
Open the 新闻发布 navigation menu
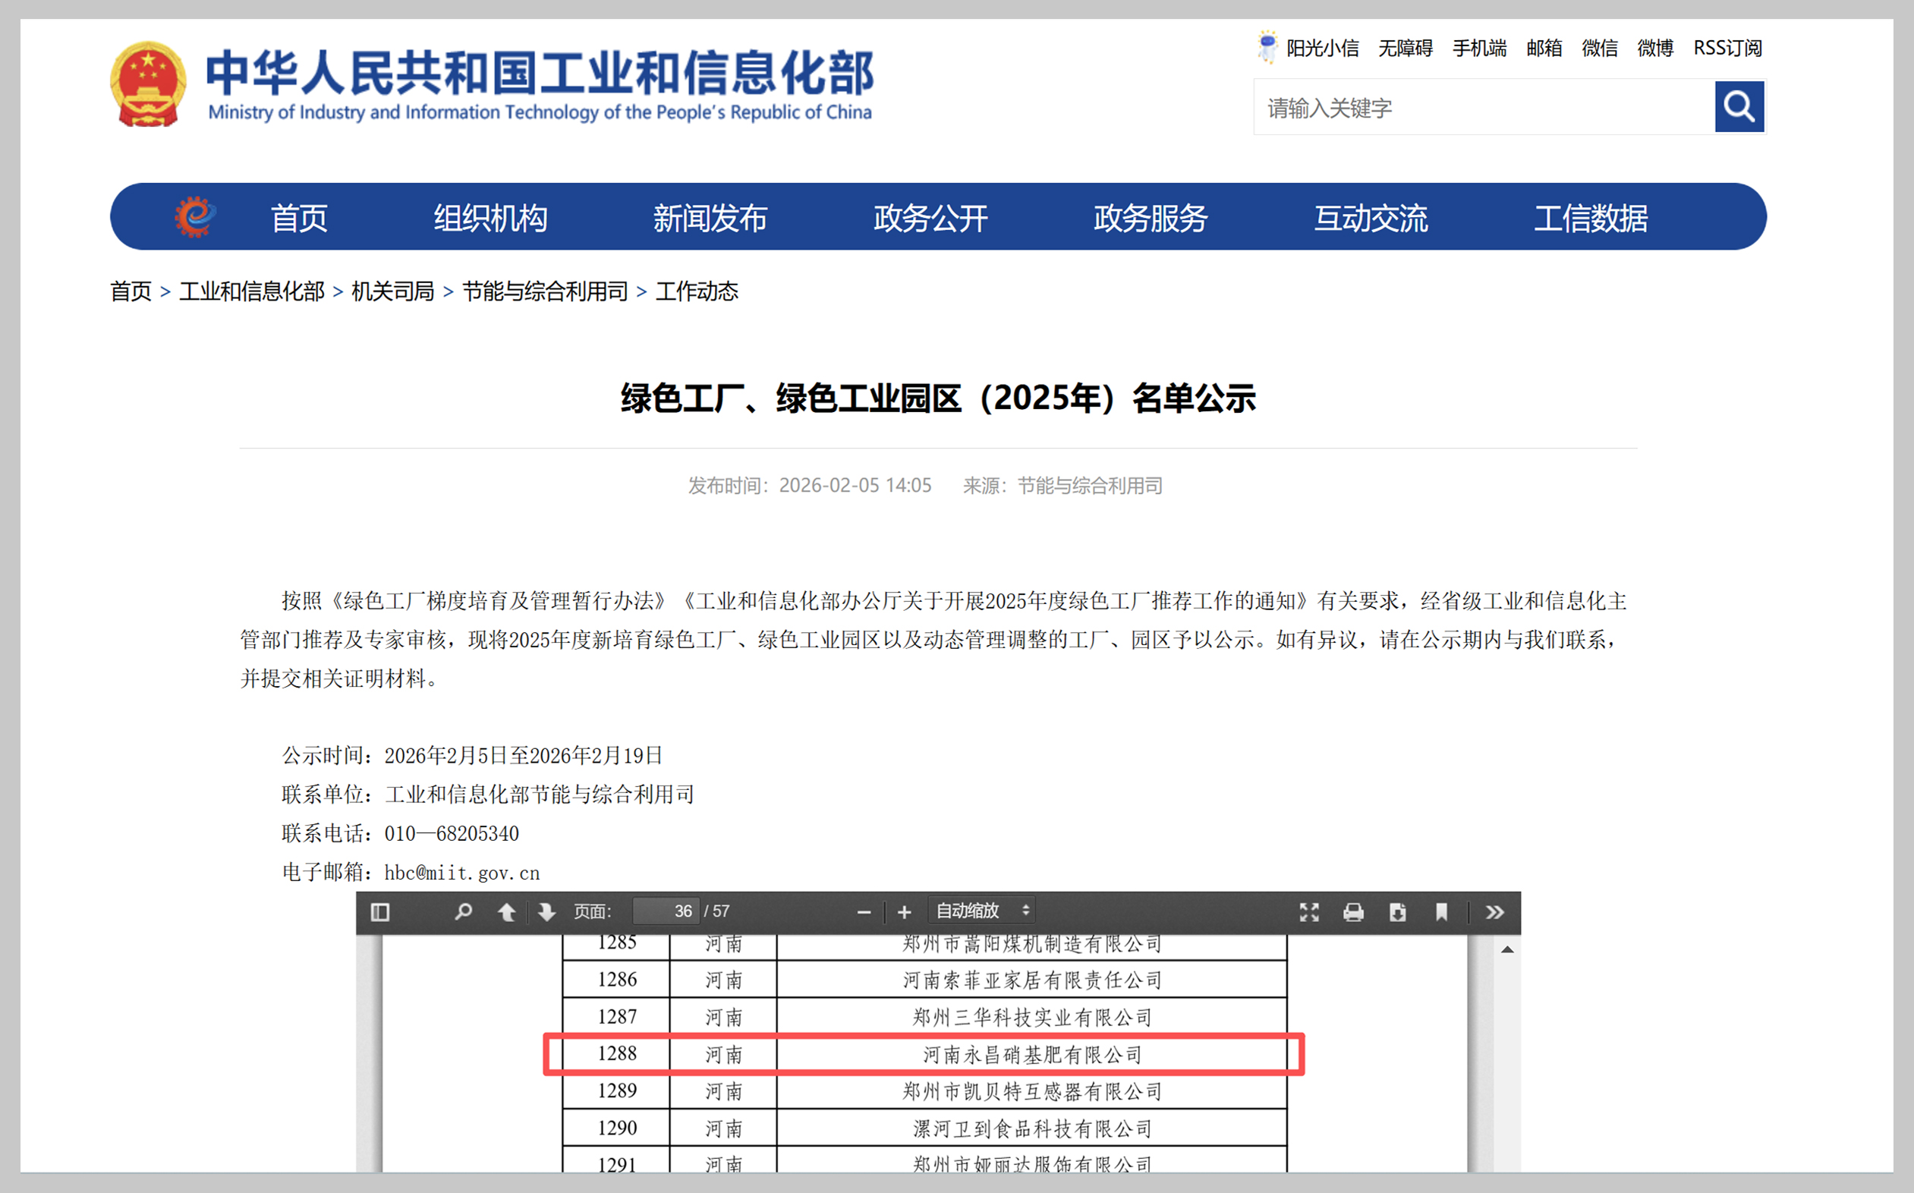(x=710, y=219)
